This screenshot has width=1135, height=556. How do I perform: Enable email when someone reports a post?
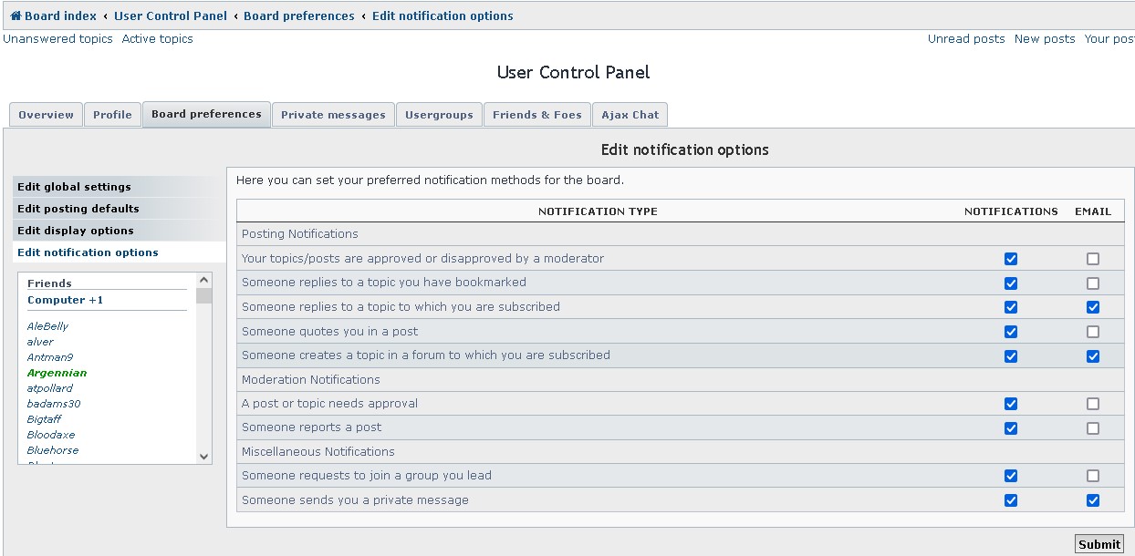click(1093, 428)
